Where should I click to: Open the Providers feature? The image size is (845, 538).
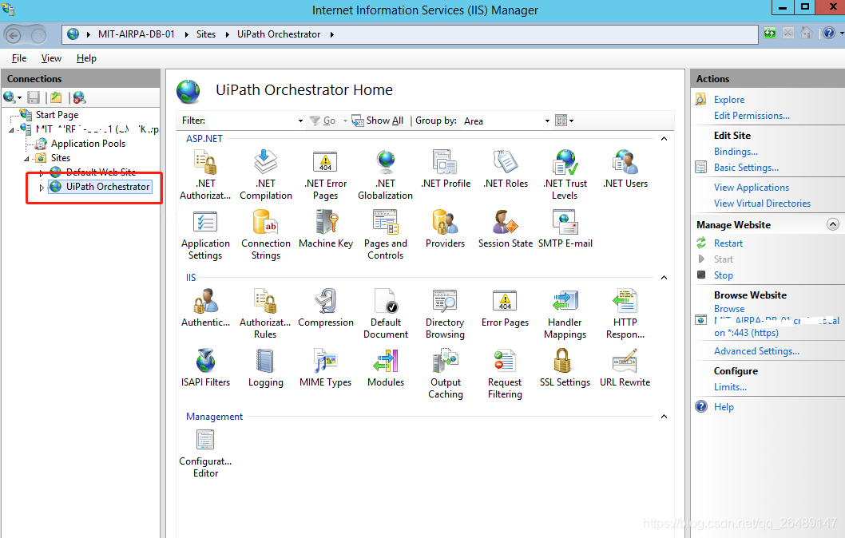[x=445, y=230]
